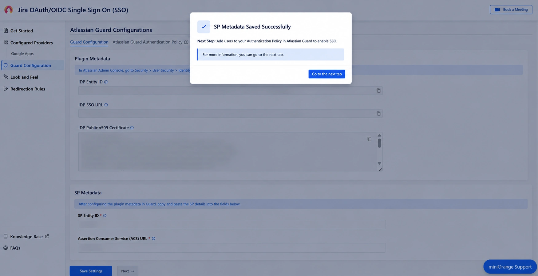Click the SP Metadata section heading
Screen dimensions: 538x276
pos(88,193)
